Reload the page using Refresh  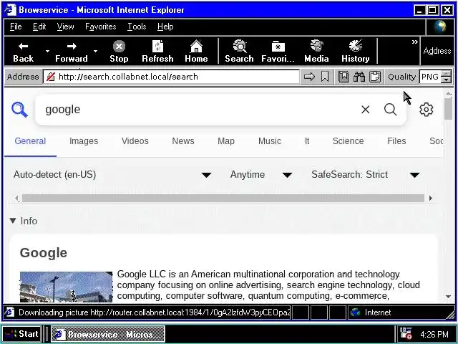click(157, 52)
